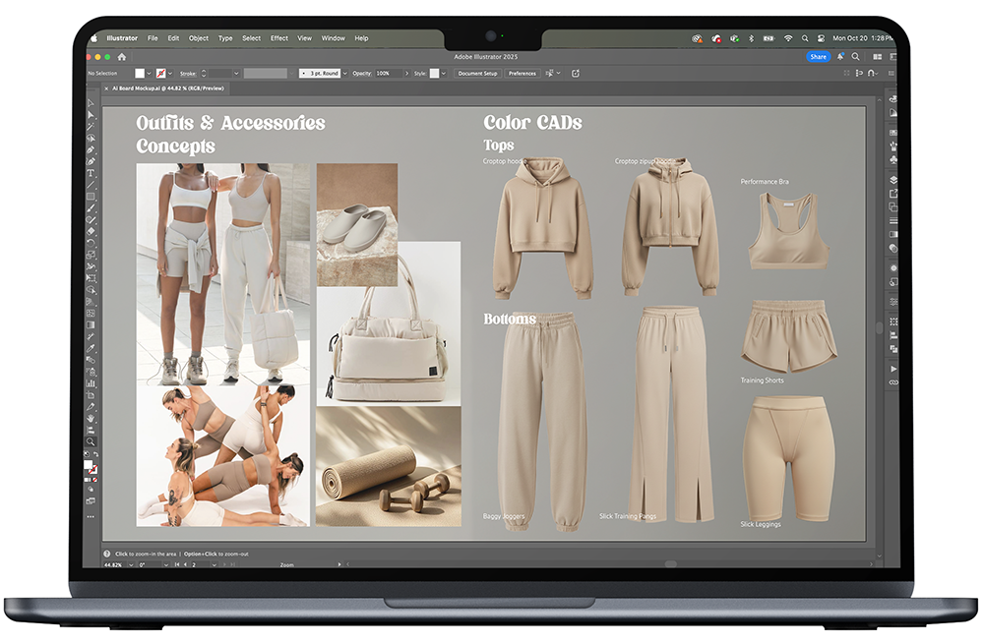Click the white Fill color swatch in control bar
The width and height of the screenshot is (984, 644).
[139, 74]
